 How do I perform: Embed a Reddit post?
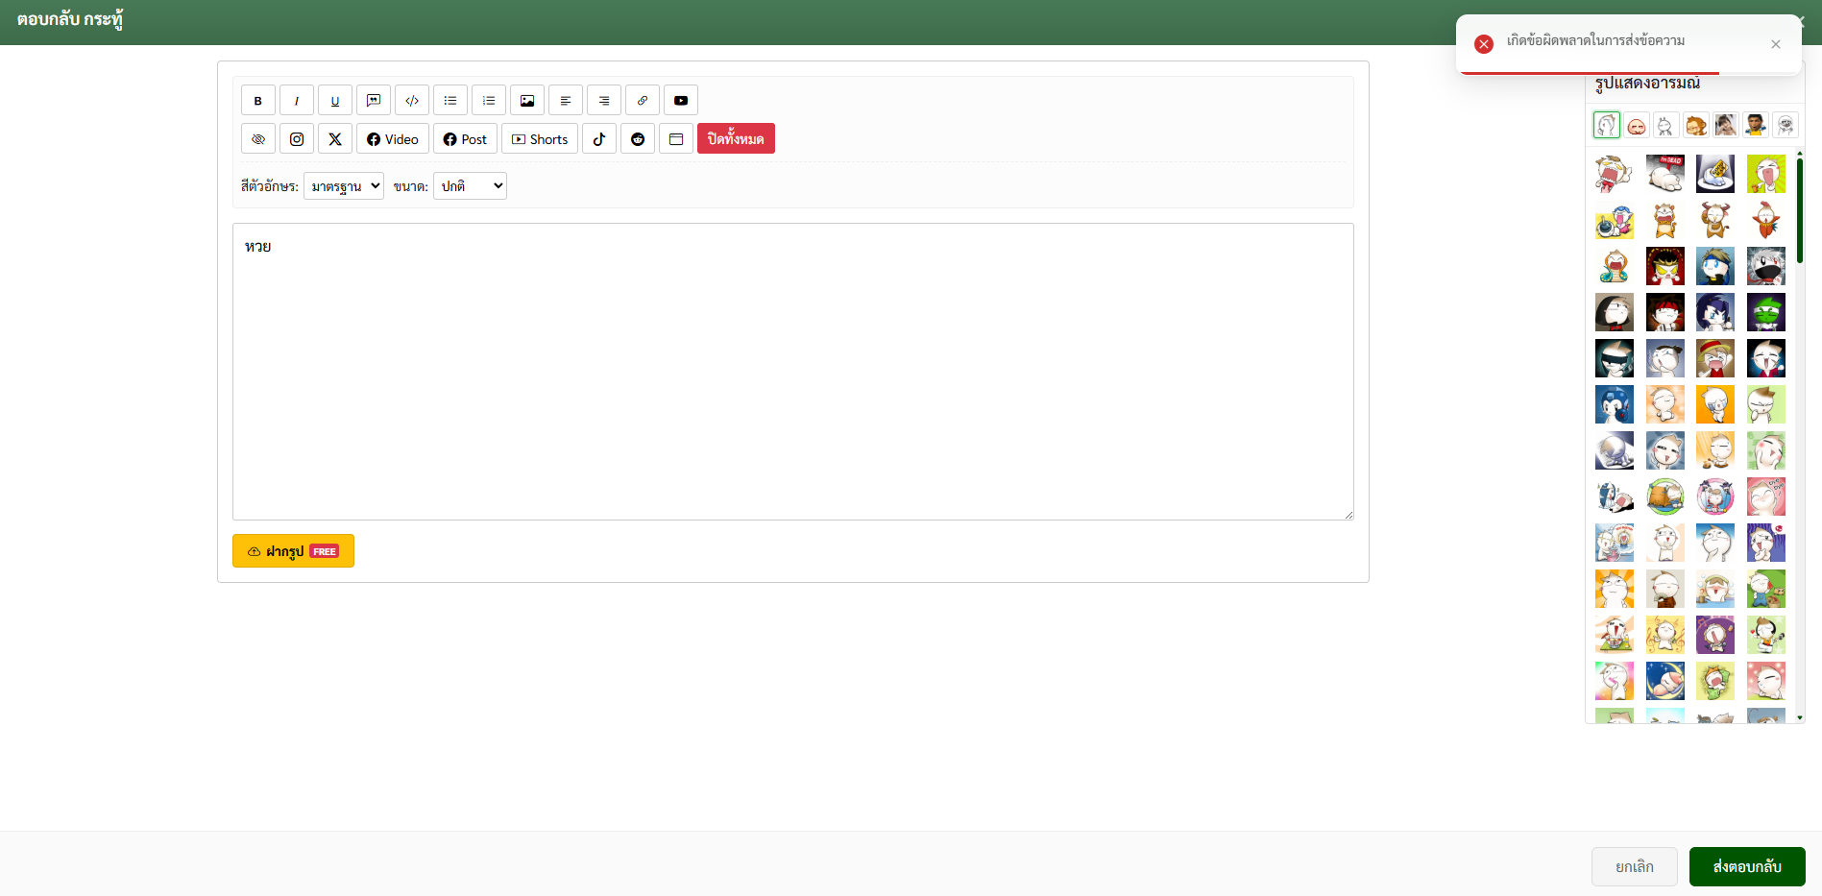tap(638, 139)
